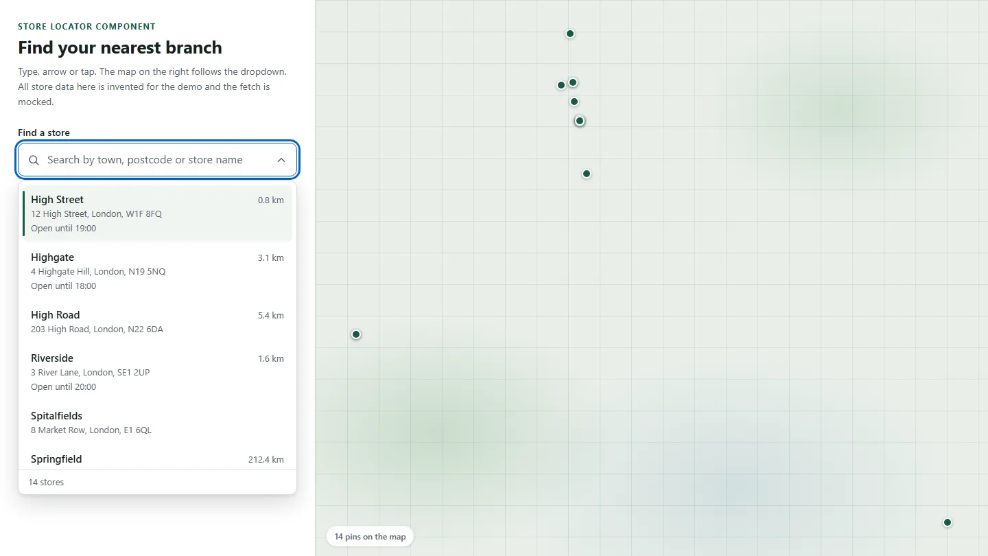988x556 pixels.
Task: Choose the Spitalfields store option
Action: click(158, 423)
